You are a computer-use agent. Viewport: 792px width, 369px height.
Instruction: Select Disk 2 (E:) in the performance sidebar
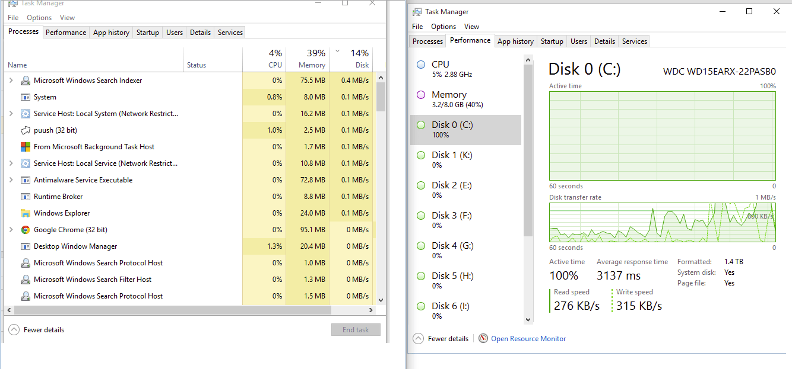pos(465,190)
